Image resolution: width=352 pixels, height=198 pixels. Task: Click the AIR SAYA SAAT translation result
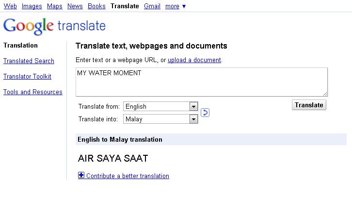(x=113, y=158)
